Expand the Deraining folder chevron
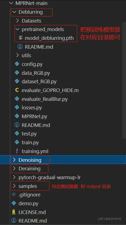126x225 pixels. coord(14,169)
